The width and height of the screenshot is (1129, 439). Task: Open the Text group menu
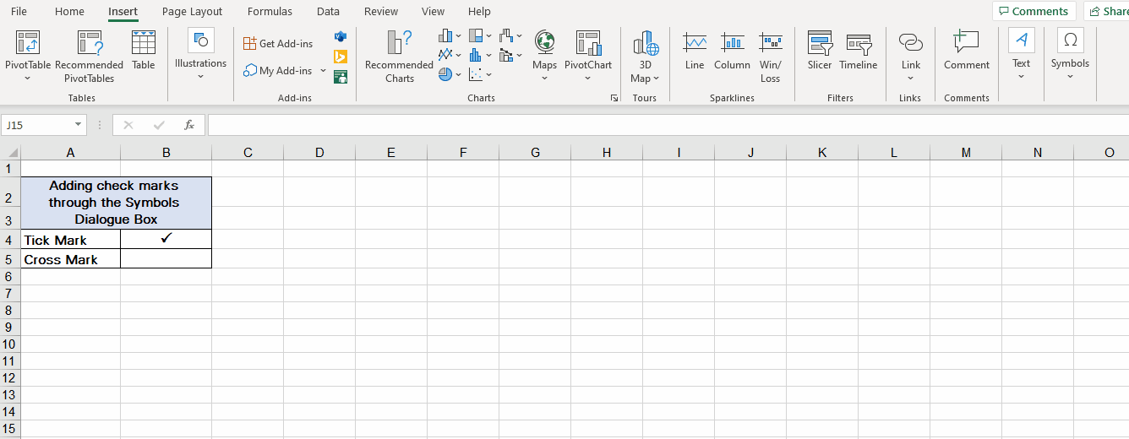coord(1022,54)
